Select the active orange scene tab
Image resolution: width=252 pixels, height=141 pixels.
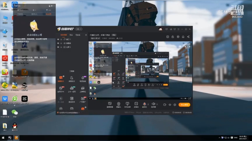(64, 35)
